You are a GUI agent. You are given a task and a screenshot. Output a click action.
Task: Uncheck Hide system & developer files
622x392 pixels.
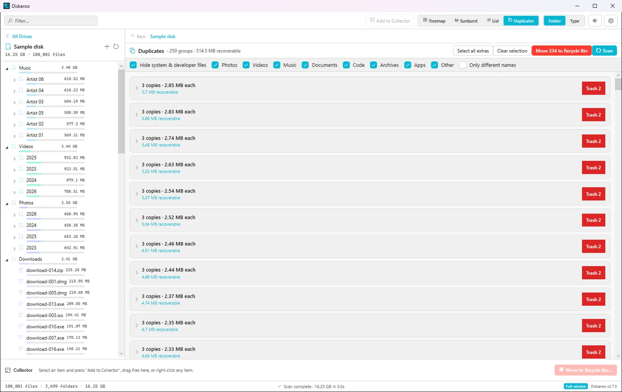coord(133,65)
